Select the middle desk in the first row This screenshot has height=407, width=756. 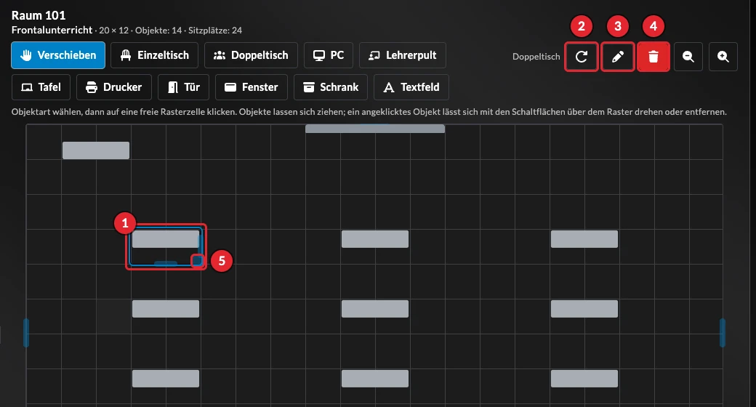click(x=375, y=239)
